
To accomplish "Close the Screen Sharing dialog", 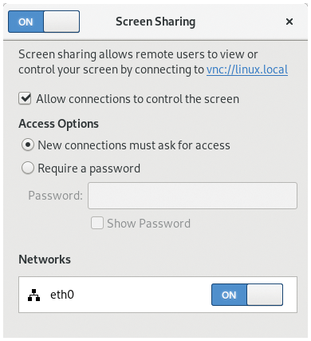I will point(289,22).
